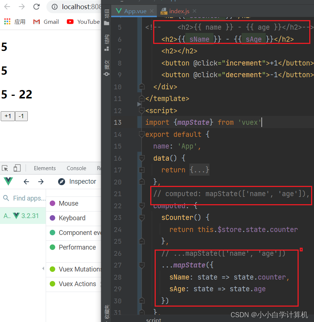Open the YouTube bookmark
The height and width of the screenshot is (322, 314).
click(83, 22)
